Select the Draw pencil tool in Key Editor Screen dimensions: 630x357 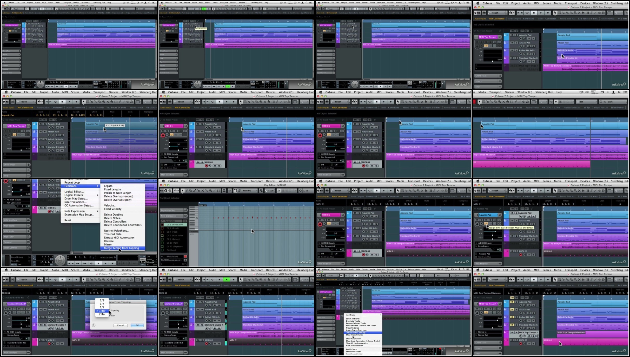(187, 191)
